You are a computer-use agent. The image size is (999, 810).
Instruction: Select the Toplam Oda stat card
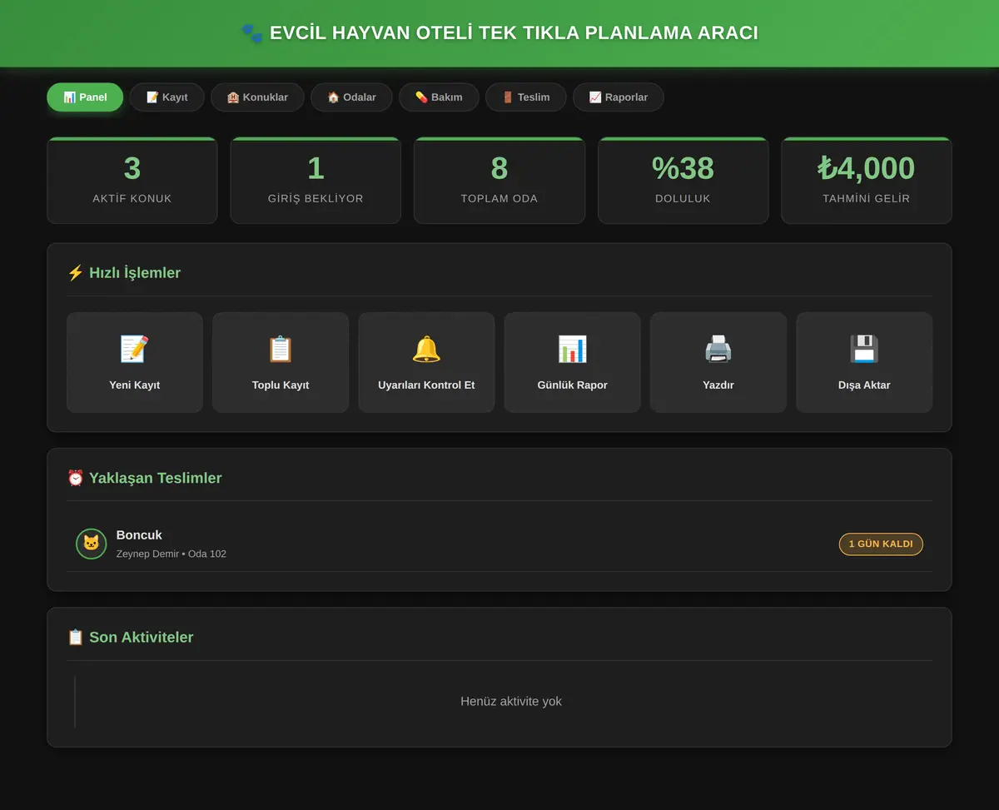[499, 181]
